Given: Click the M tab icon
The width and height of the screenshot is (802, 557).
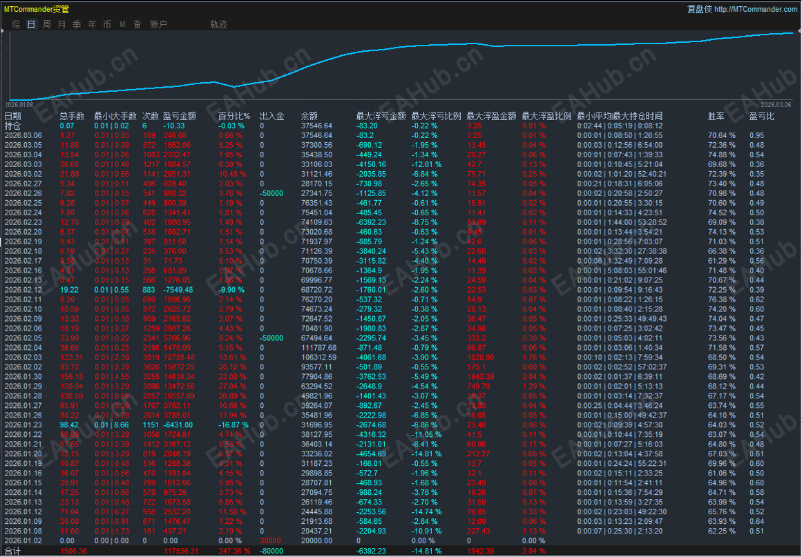Looking at the screenshot, I should [x=122, y=24].
